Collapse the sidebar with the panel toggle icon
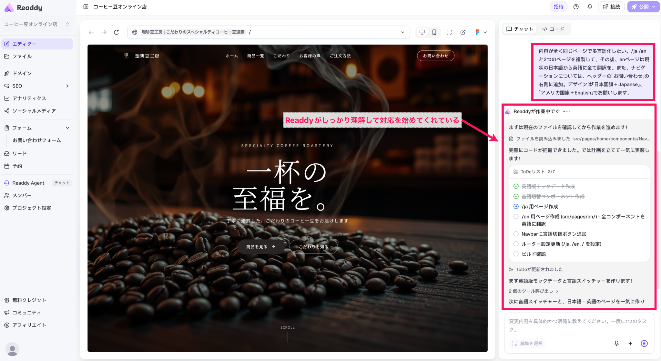The height and width of the screenshot is (361, 661). [86, 7]
